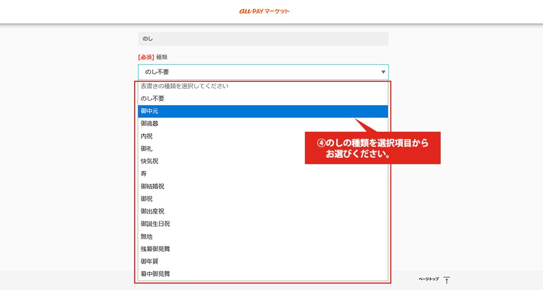
Task: Pick 御礼 from the list
Action: click(x=263, y=149)
